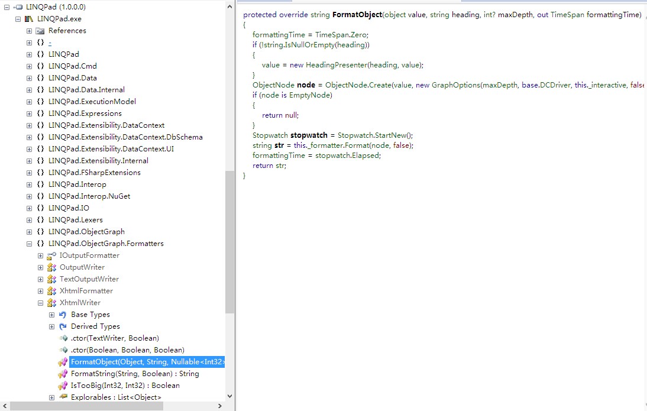Click the tree scroll right arrow

point(220,406)
